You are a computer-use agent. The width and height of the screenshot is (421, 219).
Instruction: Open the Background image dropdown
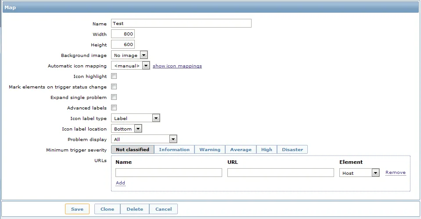pyautogui.click(x=130, y=55)
